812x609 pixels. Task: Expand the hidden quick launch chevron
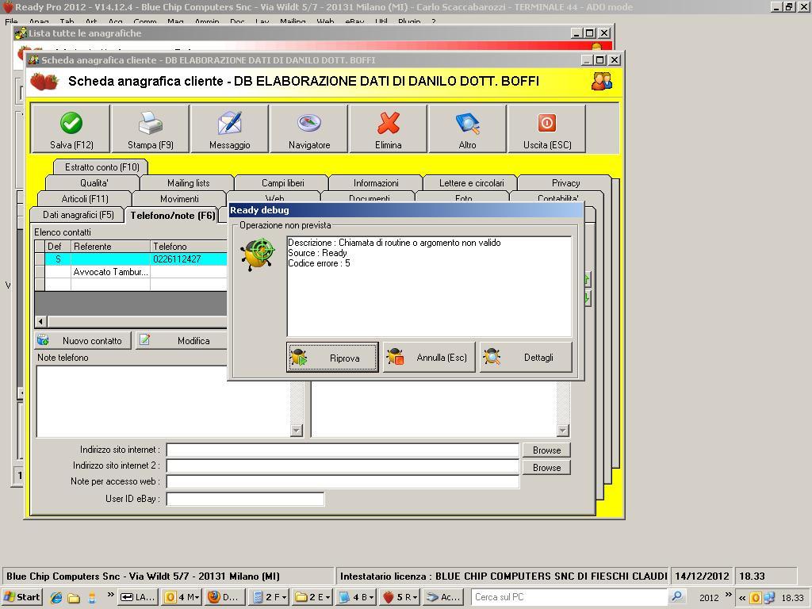pyautogui.click(x=109, y=595)
